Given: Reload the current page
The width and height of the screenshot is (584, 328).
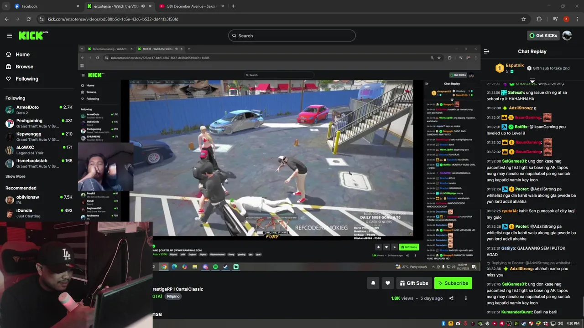Looking at the screenshot, I should pos(28,19).
